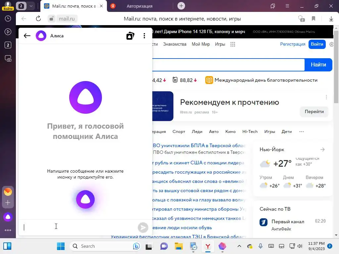Add a new sidebar app with plus
The image size is (339, 254).
tap(8, 203)
